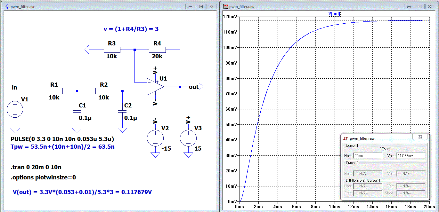Click the Tpw = 53.5n comment text
The image size is (439, 212).
(x=63, y=147)
